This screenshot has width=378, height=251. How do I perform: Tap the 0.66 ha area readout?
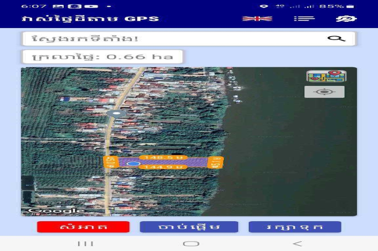pyautogui.click(x=103, y=57)
